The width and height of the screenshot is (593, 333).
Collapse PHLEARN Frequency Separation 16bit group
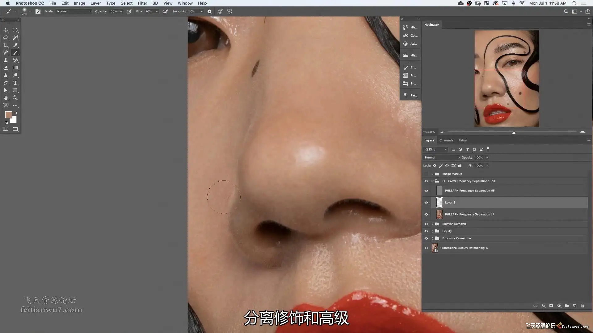click(x=433, y=181)
